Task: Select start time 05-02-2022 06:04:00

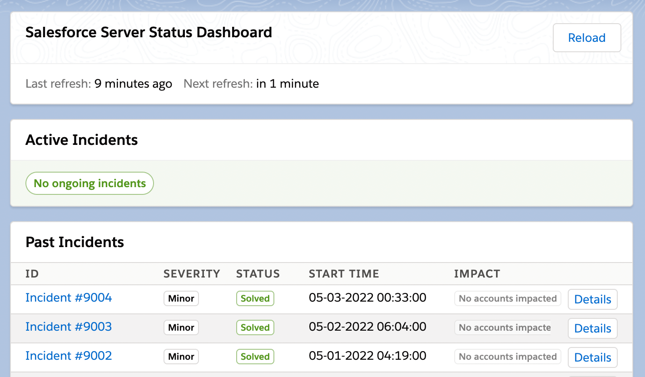Action: coord(367,327)
